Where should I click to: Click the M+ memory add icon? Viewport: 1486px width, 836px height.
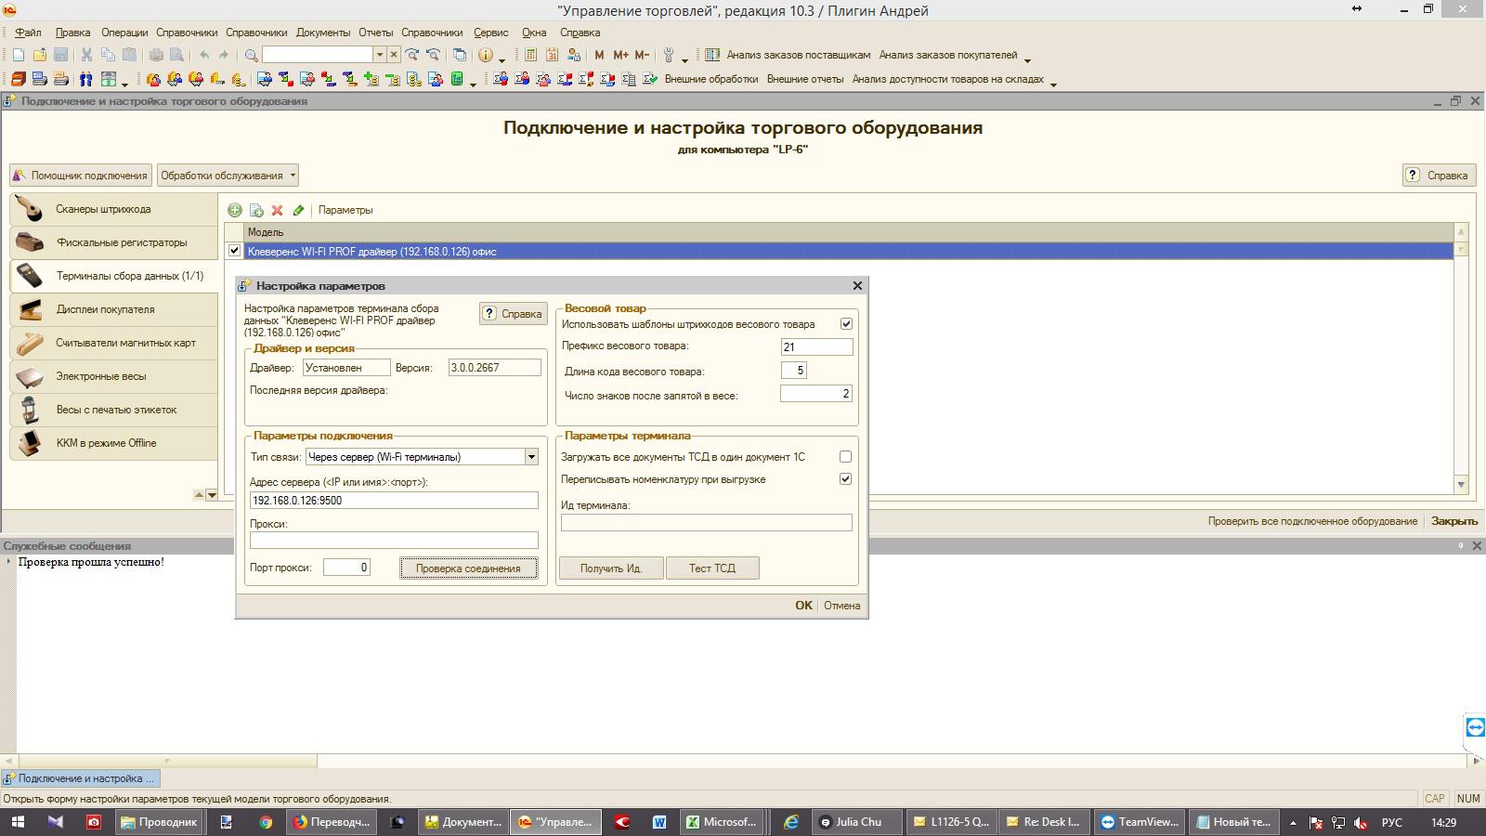[620, 55]
